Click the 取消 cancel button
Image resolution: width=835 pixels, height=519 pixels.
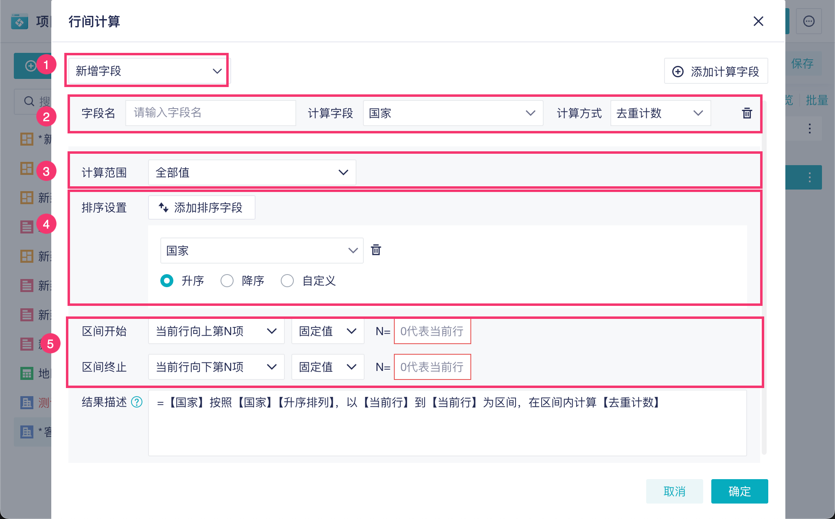click(674, 491)
